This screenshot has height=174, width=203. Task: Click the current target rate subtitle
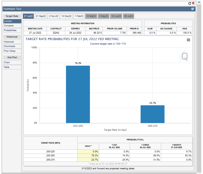point(108,44)
